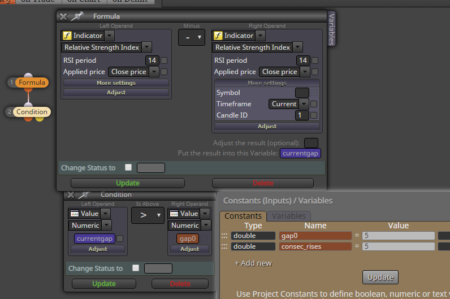Click the value field of consec_rises constant
Screen dimensions: 450x299
click(x=399, y=246)
